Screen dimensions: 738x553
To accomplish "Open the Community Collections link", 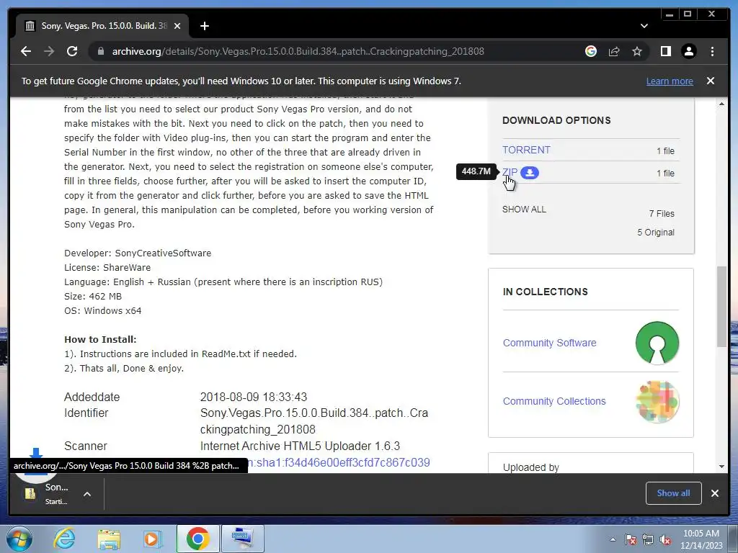I will point(554,401).
